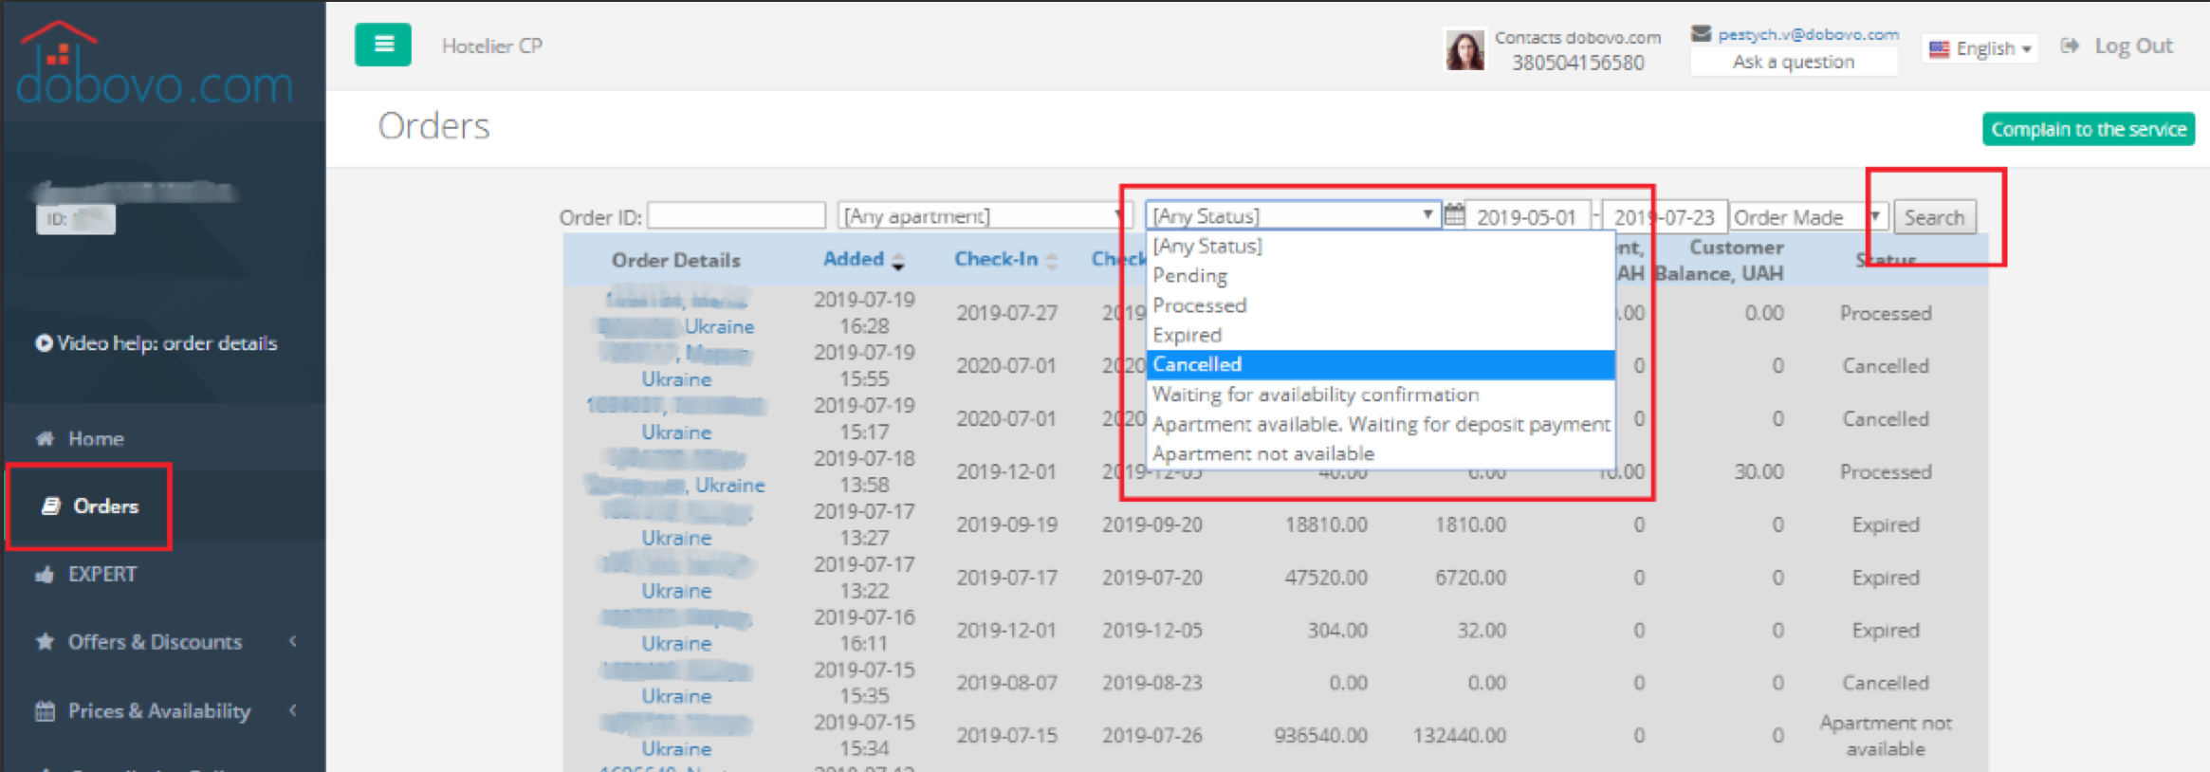Viewport: 2210px width, 772px height.
Task: Click the Check-In column header
Action: coord(996,259)
